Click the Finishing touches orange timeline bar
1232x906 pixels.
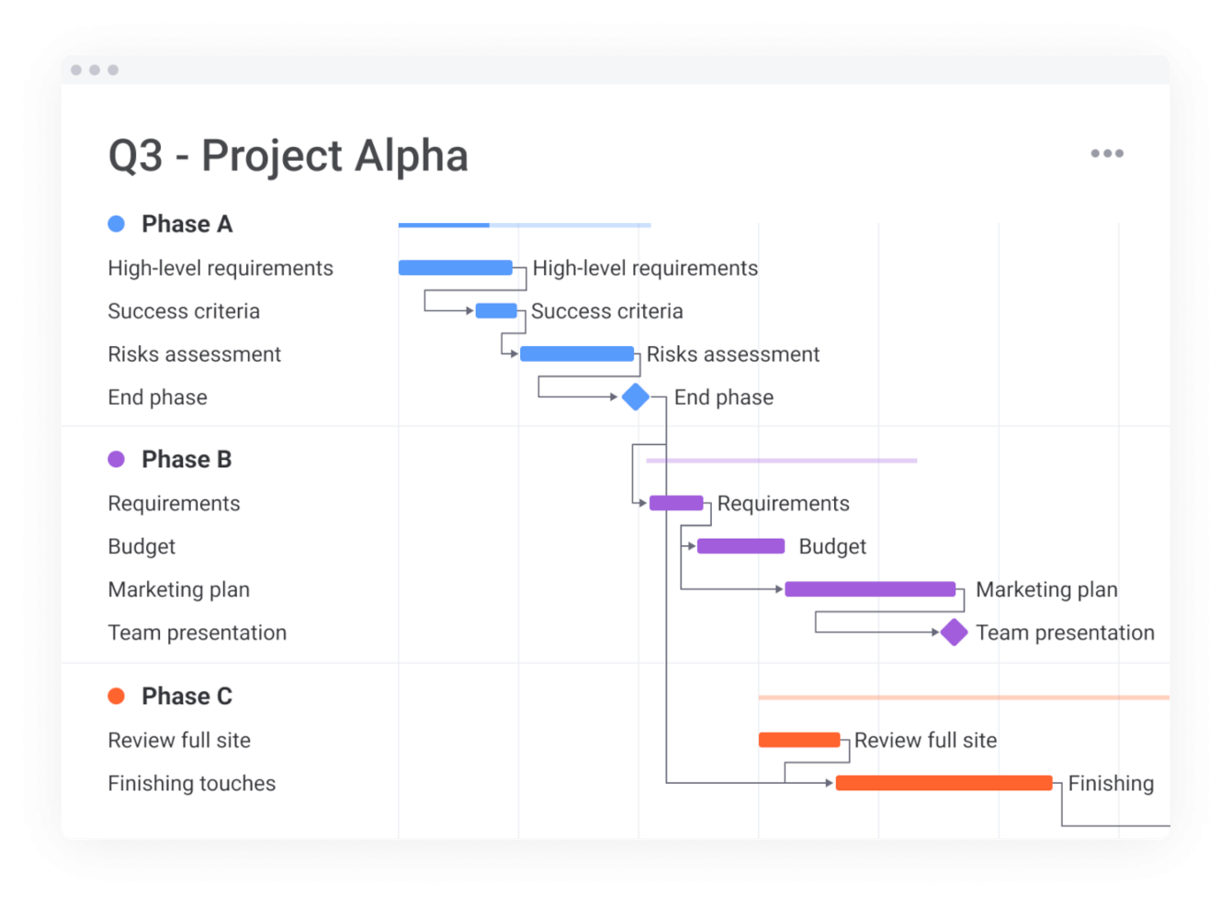pos(944,783)
